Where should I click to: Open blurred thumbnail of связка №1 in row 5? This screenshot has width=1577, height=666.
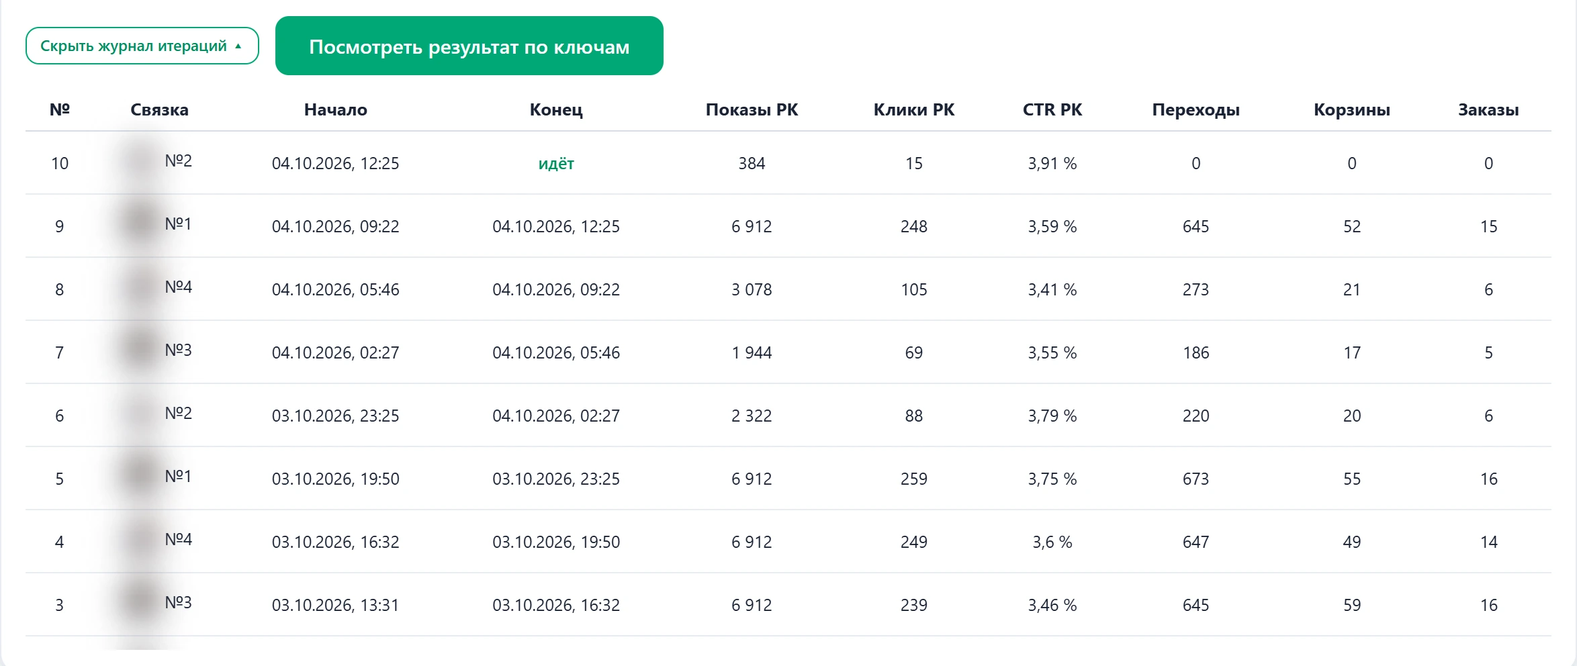pos(141,477)
